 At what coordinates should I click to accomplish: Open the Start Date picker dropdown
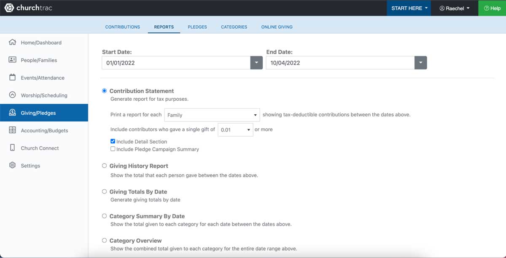pyautogui.click(x=256, y=62)
